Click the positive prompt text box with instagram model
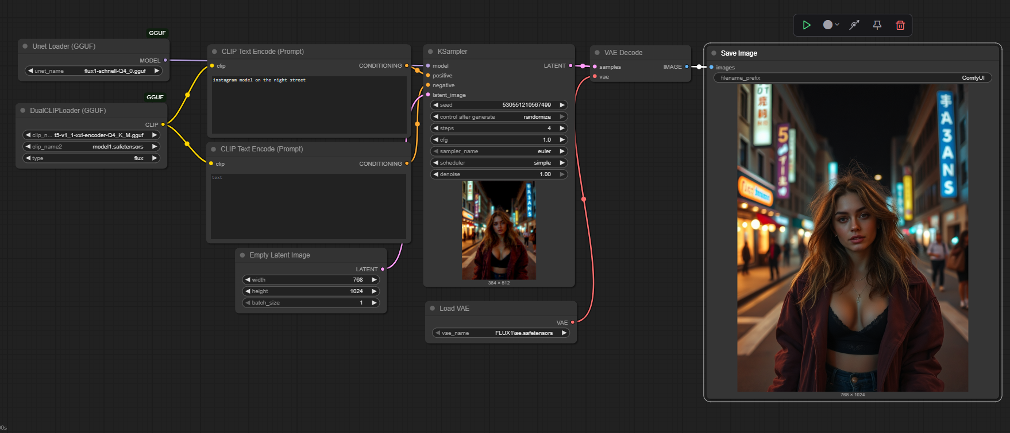 coord(309,105)
